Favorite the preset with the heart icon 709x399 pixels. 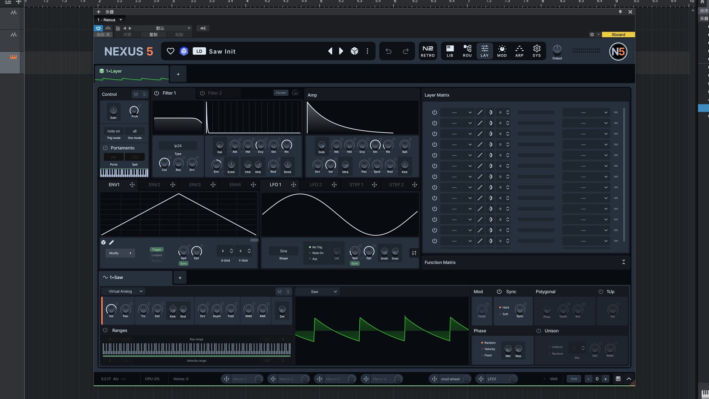tap(170, 51)
